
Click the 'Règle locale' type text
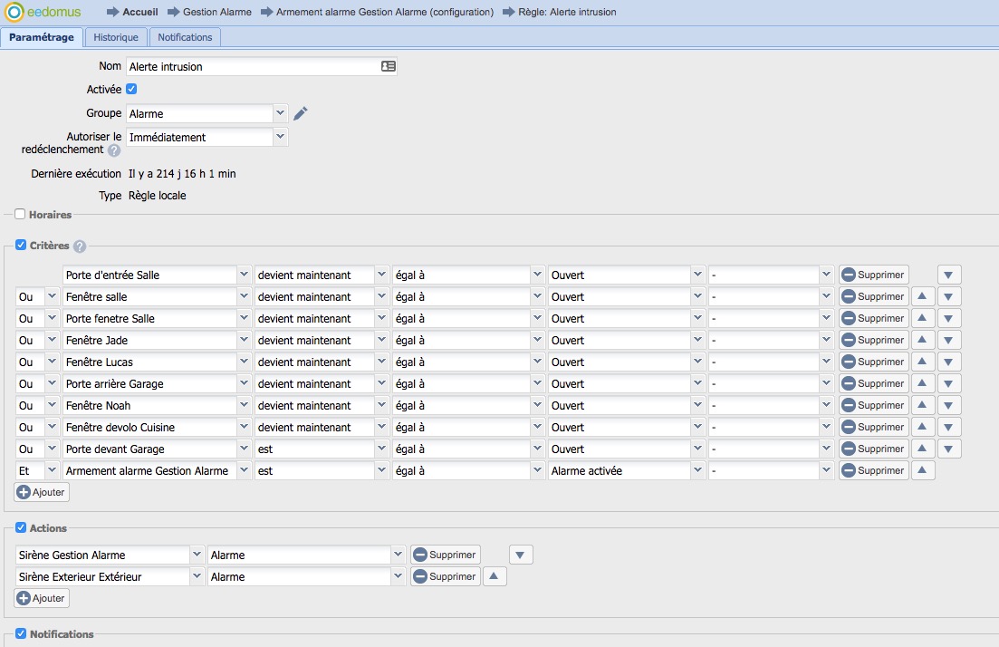tap(158, 196)
